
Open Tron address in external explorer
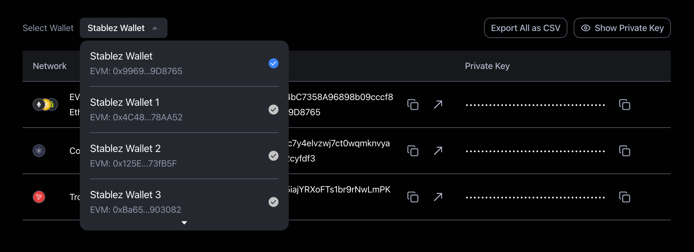coord(438,197)
